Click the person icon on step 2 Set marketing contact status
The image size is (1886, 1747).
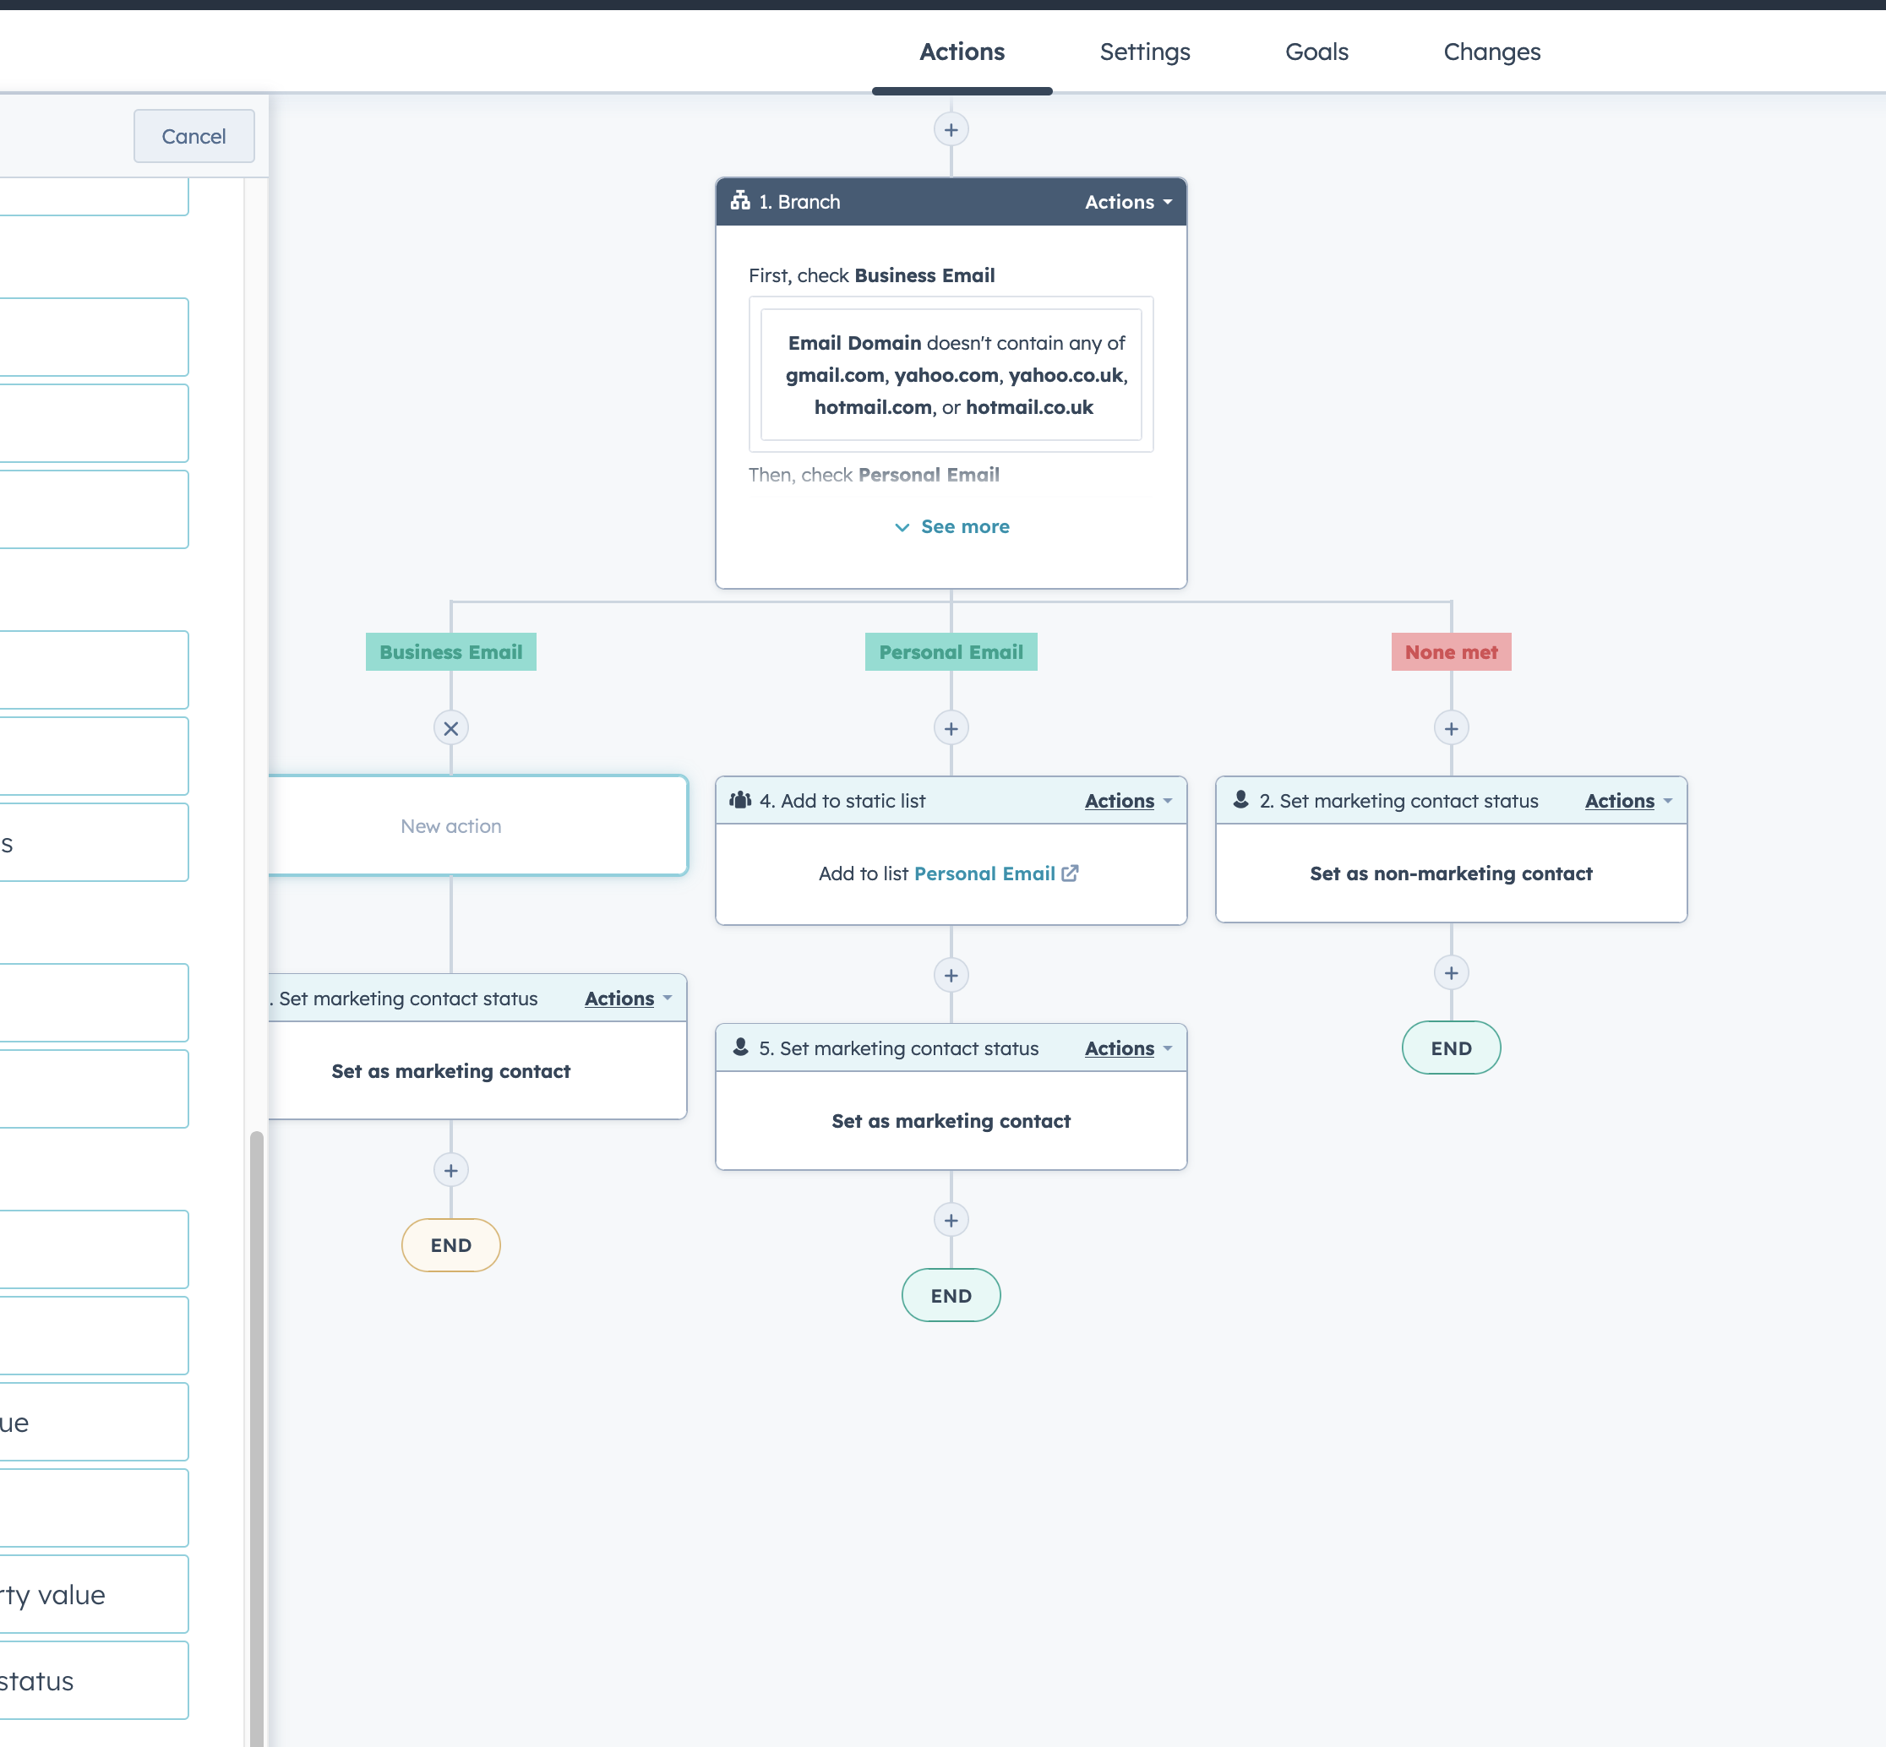[x=1240, y=800]
